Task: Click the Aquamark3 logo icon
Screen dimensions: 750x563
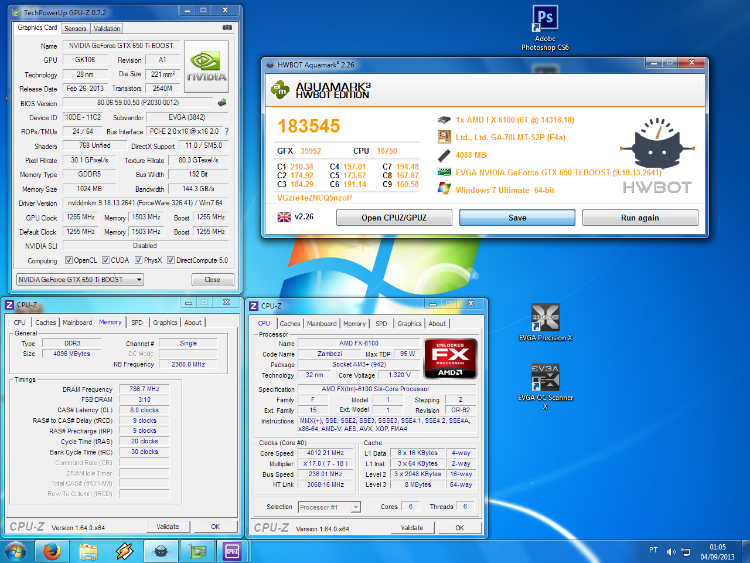Action: [280, 90]
